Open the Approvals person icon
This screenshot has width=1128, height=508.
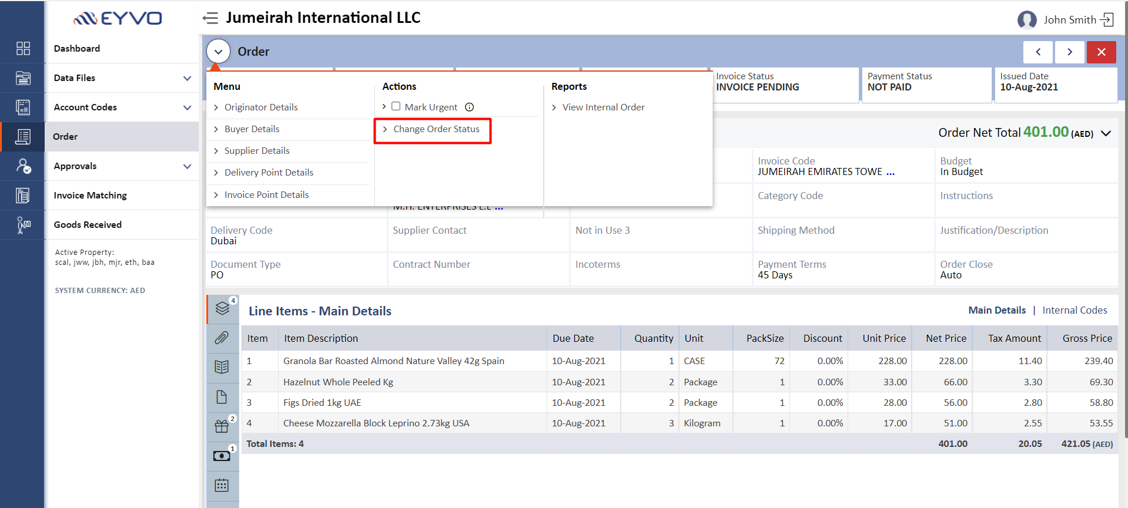point(23,166)
